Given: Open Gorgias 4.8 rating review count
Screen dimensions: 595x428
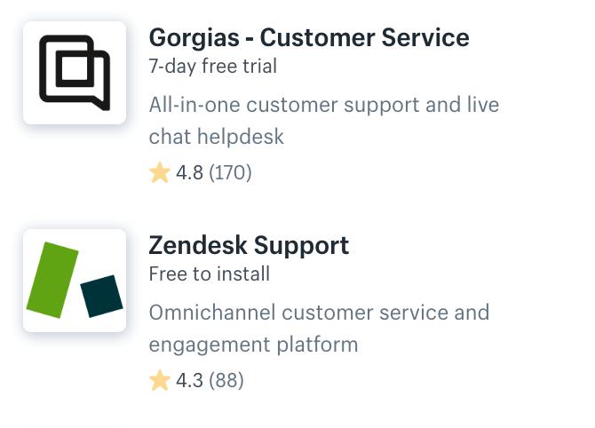Looking at the screenshot, I should [214, 172].
